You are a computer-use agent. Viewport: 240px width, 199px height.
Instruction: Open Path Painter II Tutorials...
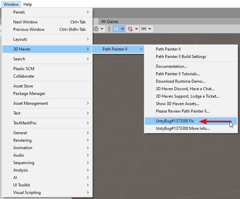[x=191, y=74]
